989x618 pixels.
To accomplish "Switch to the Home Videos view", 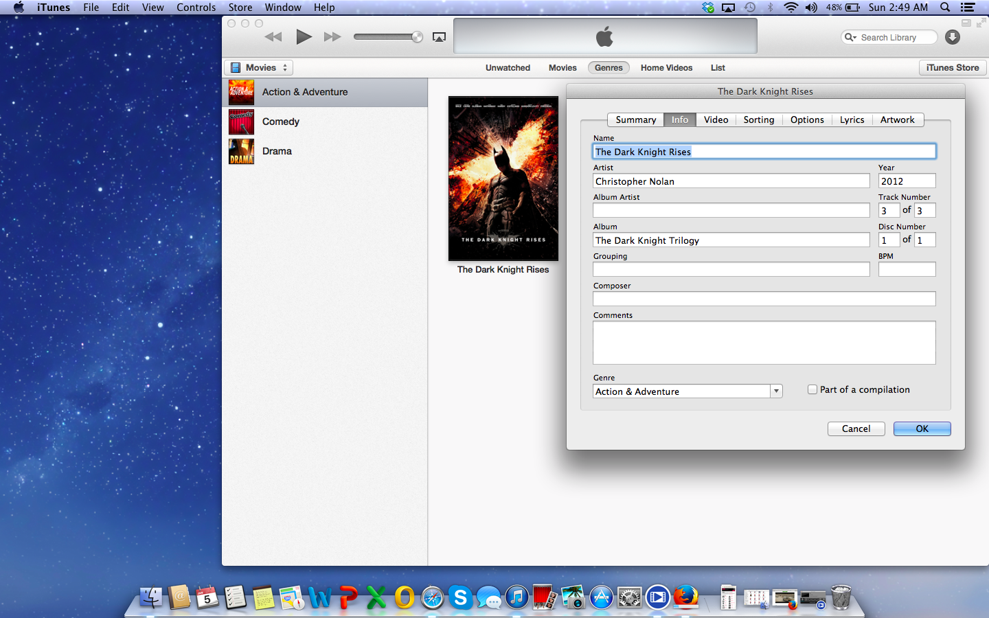I will 666,67.
